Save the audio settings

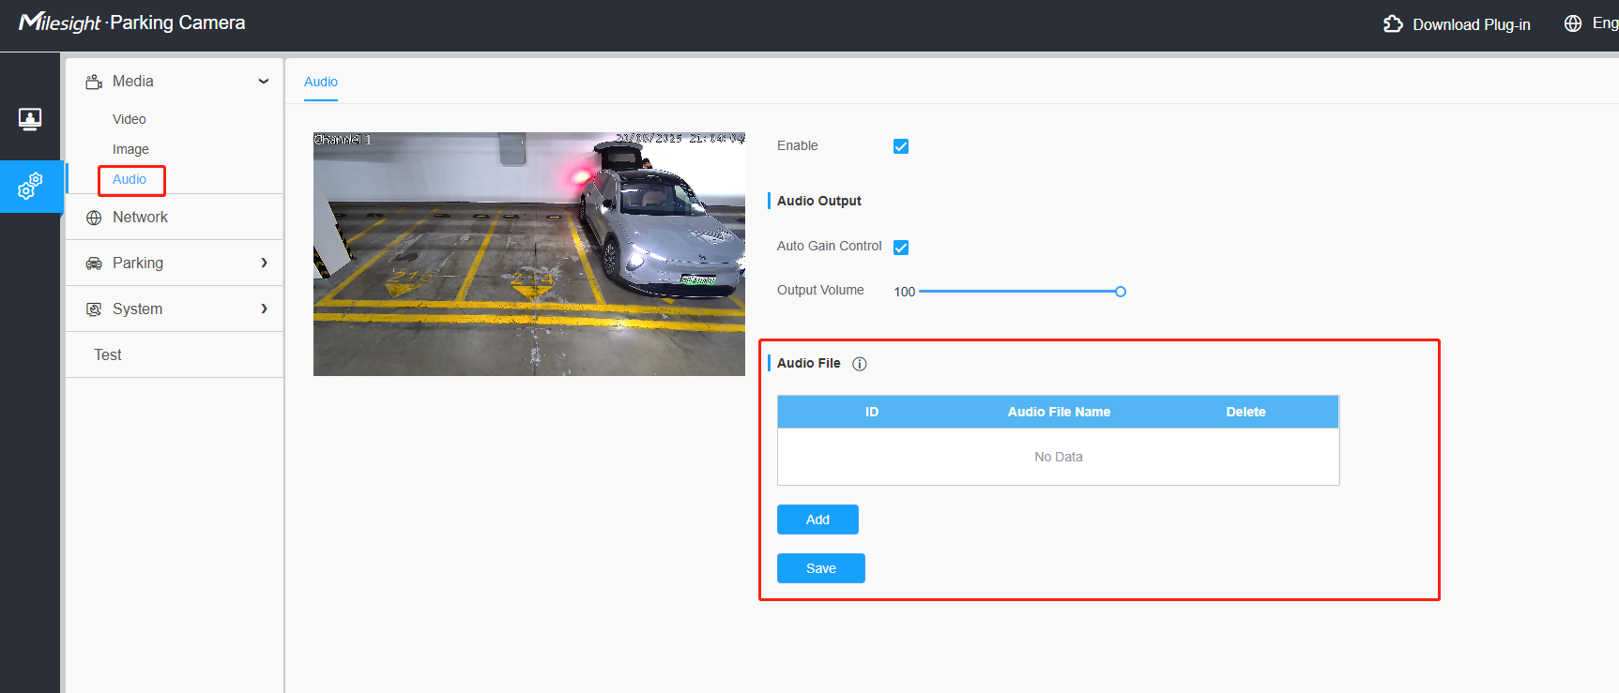[x=821, y=568]
